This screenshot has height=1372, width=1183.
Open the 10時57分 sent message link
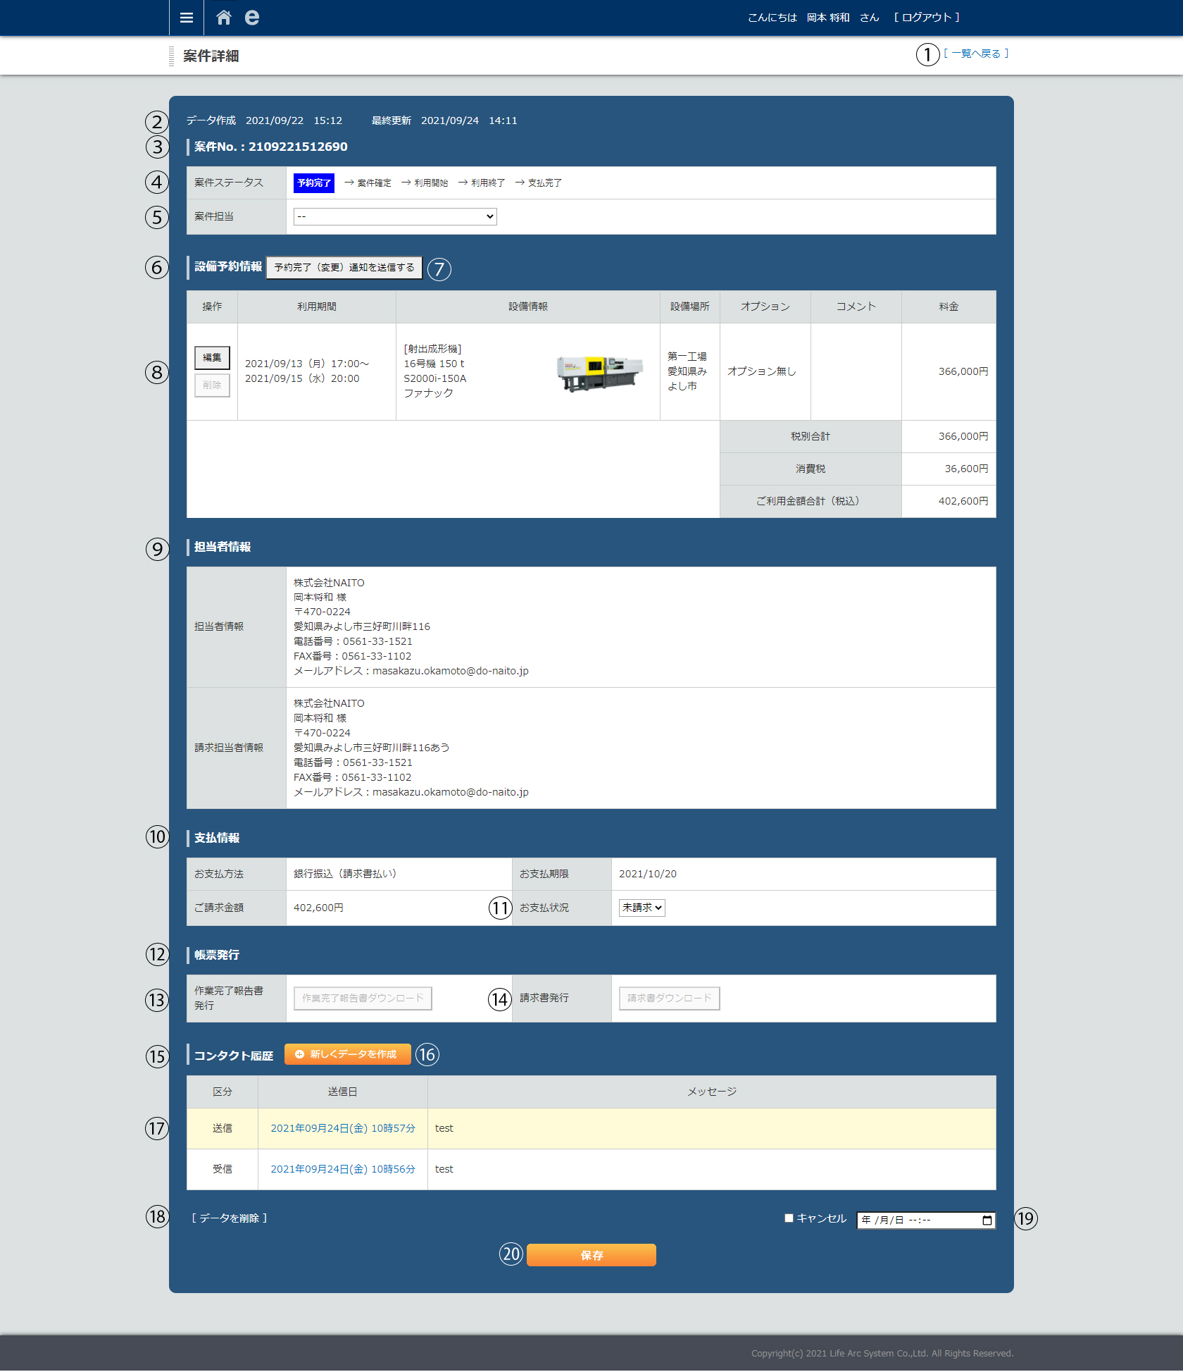point(342,1129)
